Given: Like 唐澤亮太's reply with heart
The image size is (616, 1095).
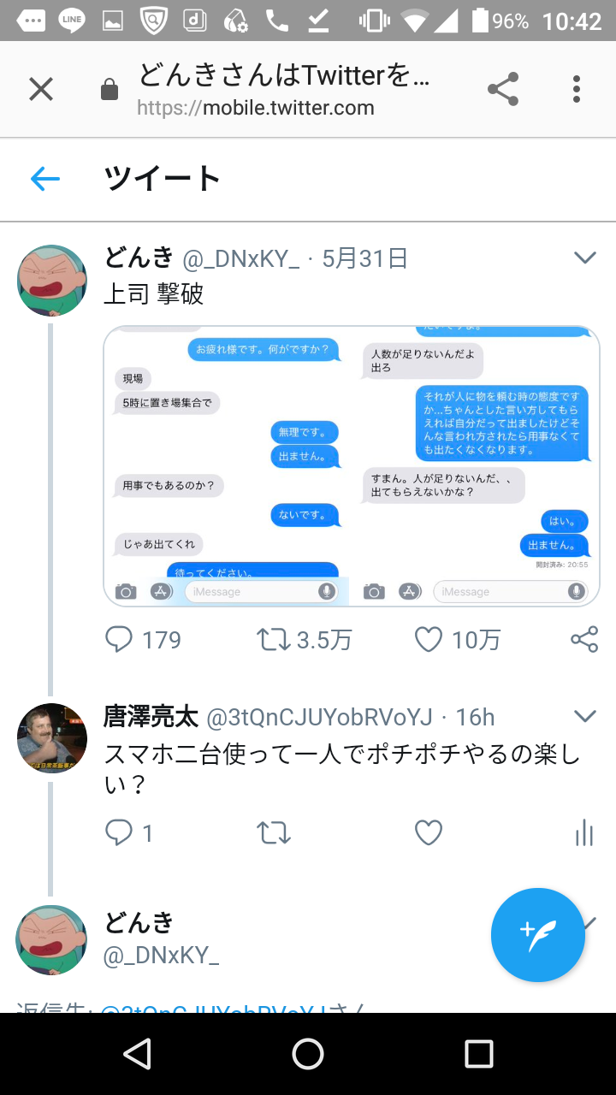Looking at the screenshot, I should (x=428, y=832).
